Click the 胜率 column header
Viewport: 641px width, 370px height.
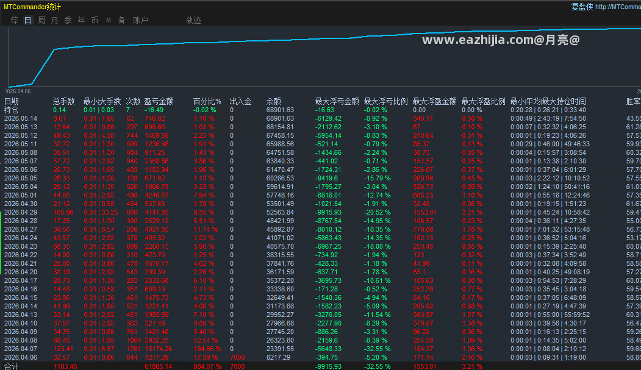coord(633,101)
